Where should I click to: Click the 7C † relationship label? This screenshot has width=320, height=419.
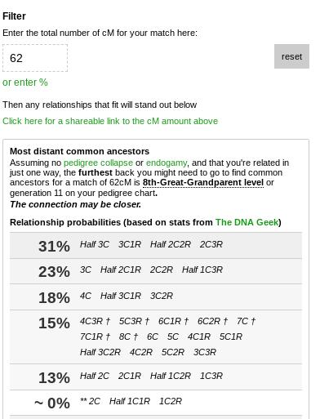[x=246, y=321]
